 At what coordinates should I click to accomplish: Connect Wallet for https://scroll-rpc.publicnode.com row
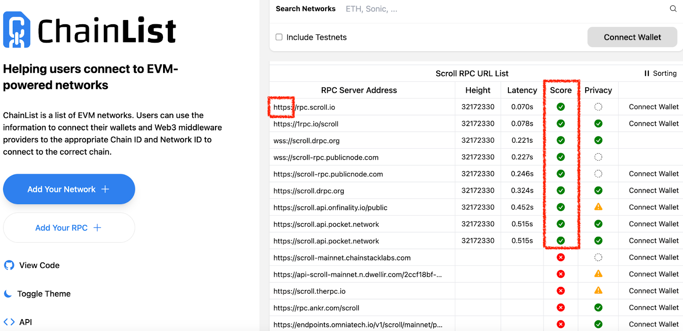coord(654,174)
